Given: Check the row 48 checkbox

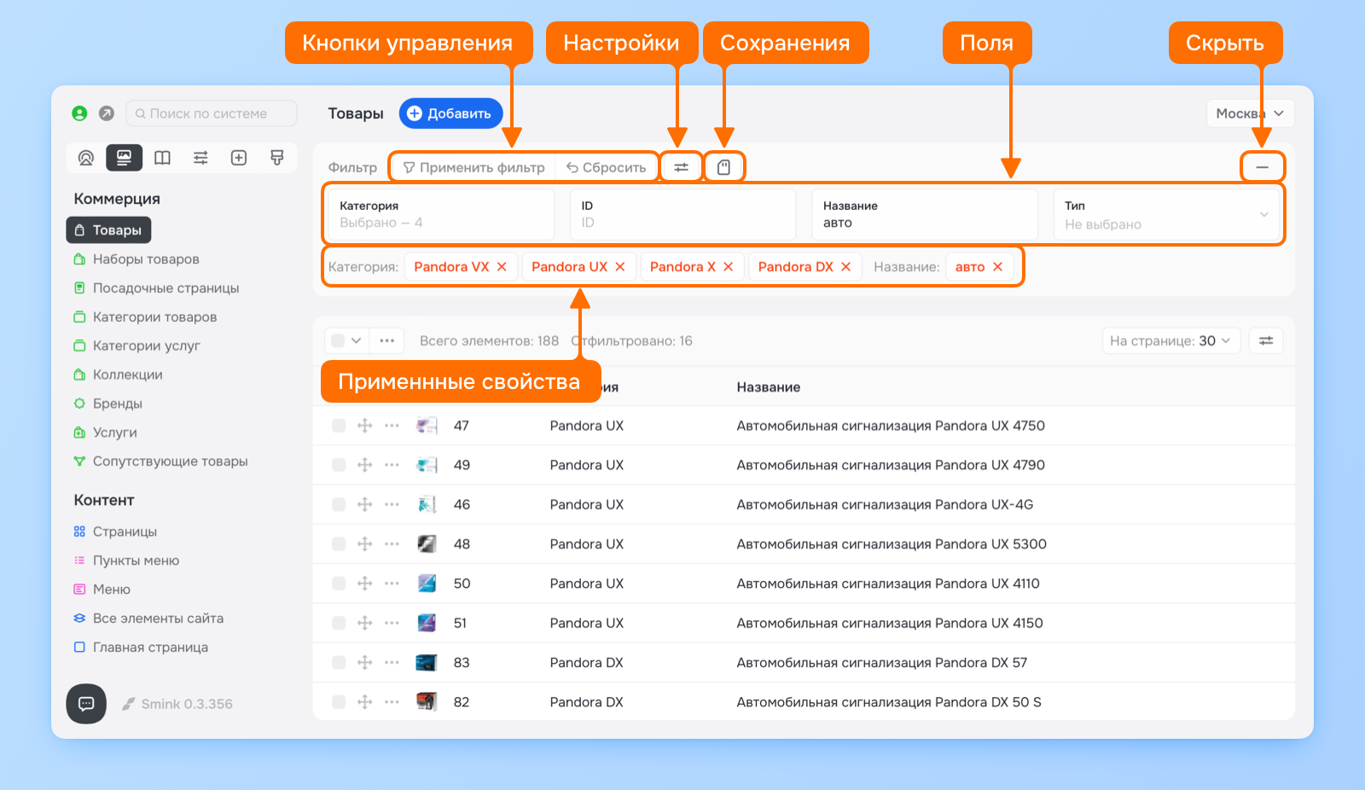Looking at the screenshot, I should 339,544.
